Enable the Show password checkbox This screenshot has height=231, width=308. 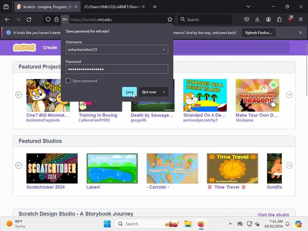point(68,81)
